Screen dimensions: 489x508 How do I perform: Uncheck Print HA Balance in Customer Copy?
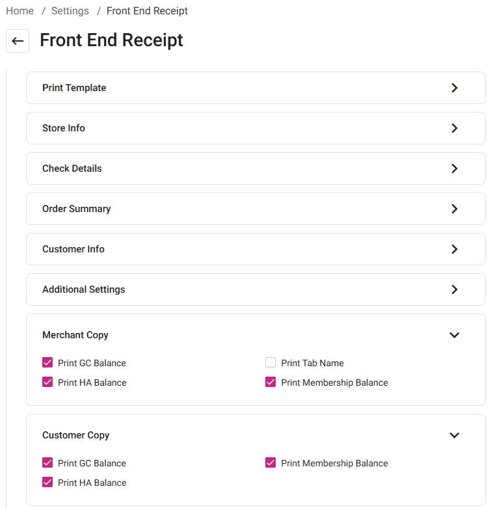click(x=47, y=483)
